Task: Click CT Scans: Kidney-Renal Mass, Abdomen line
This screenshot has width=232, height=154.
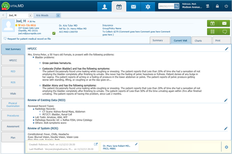Action: pyautogui.click(x=64, y=112)
